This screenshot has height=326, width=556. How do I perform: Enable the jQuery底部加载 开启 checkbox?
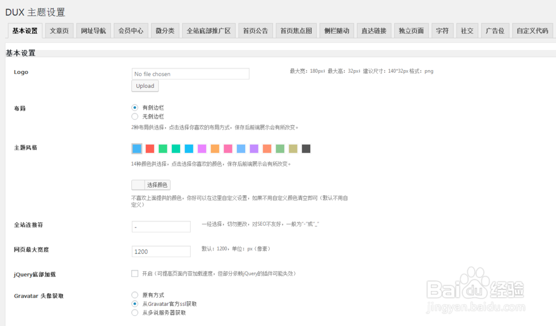point(134,273)
